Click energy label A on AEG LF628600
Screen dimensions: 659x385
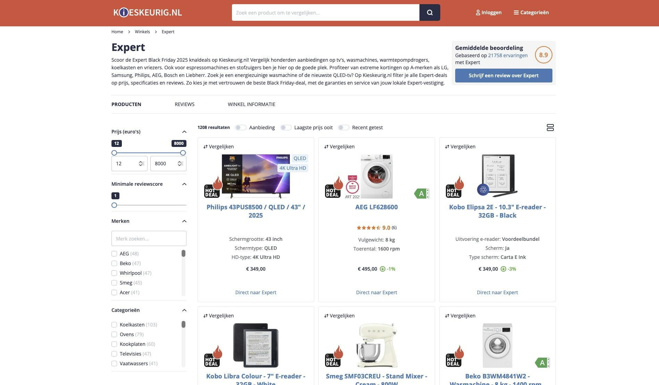tap(422, 193)
